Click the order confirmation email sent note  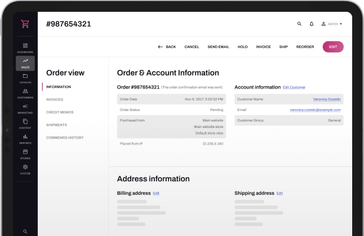tap(191, 87)
